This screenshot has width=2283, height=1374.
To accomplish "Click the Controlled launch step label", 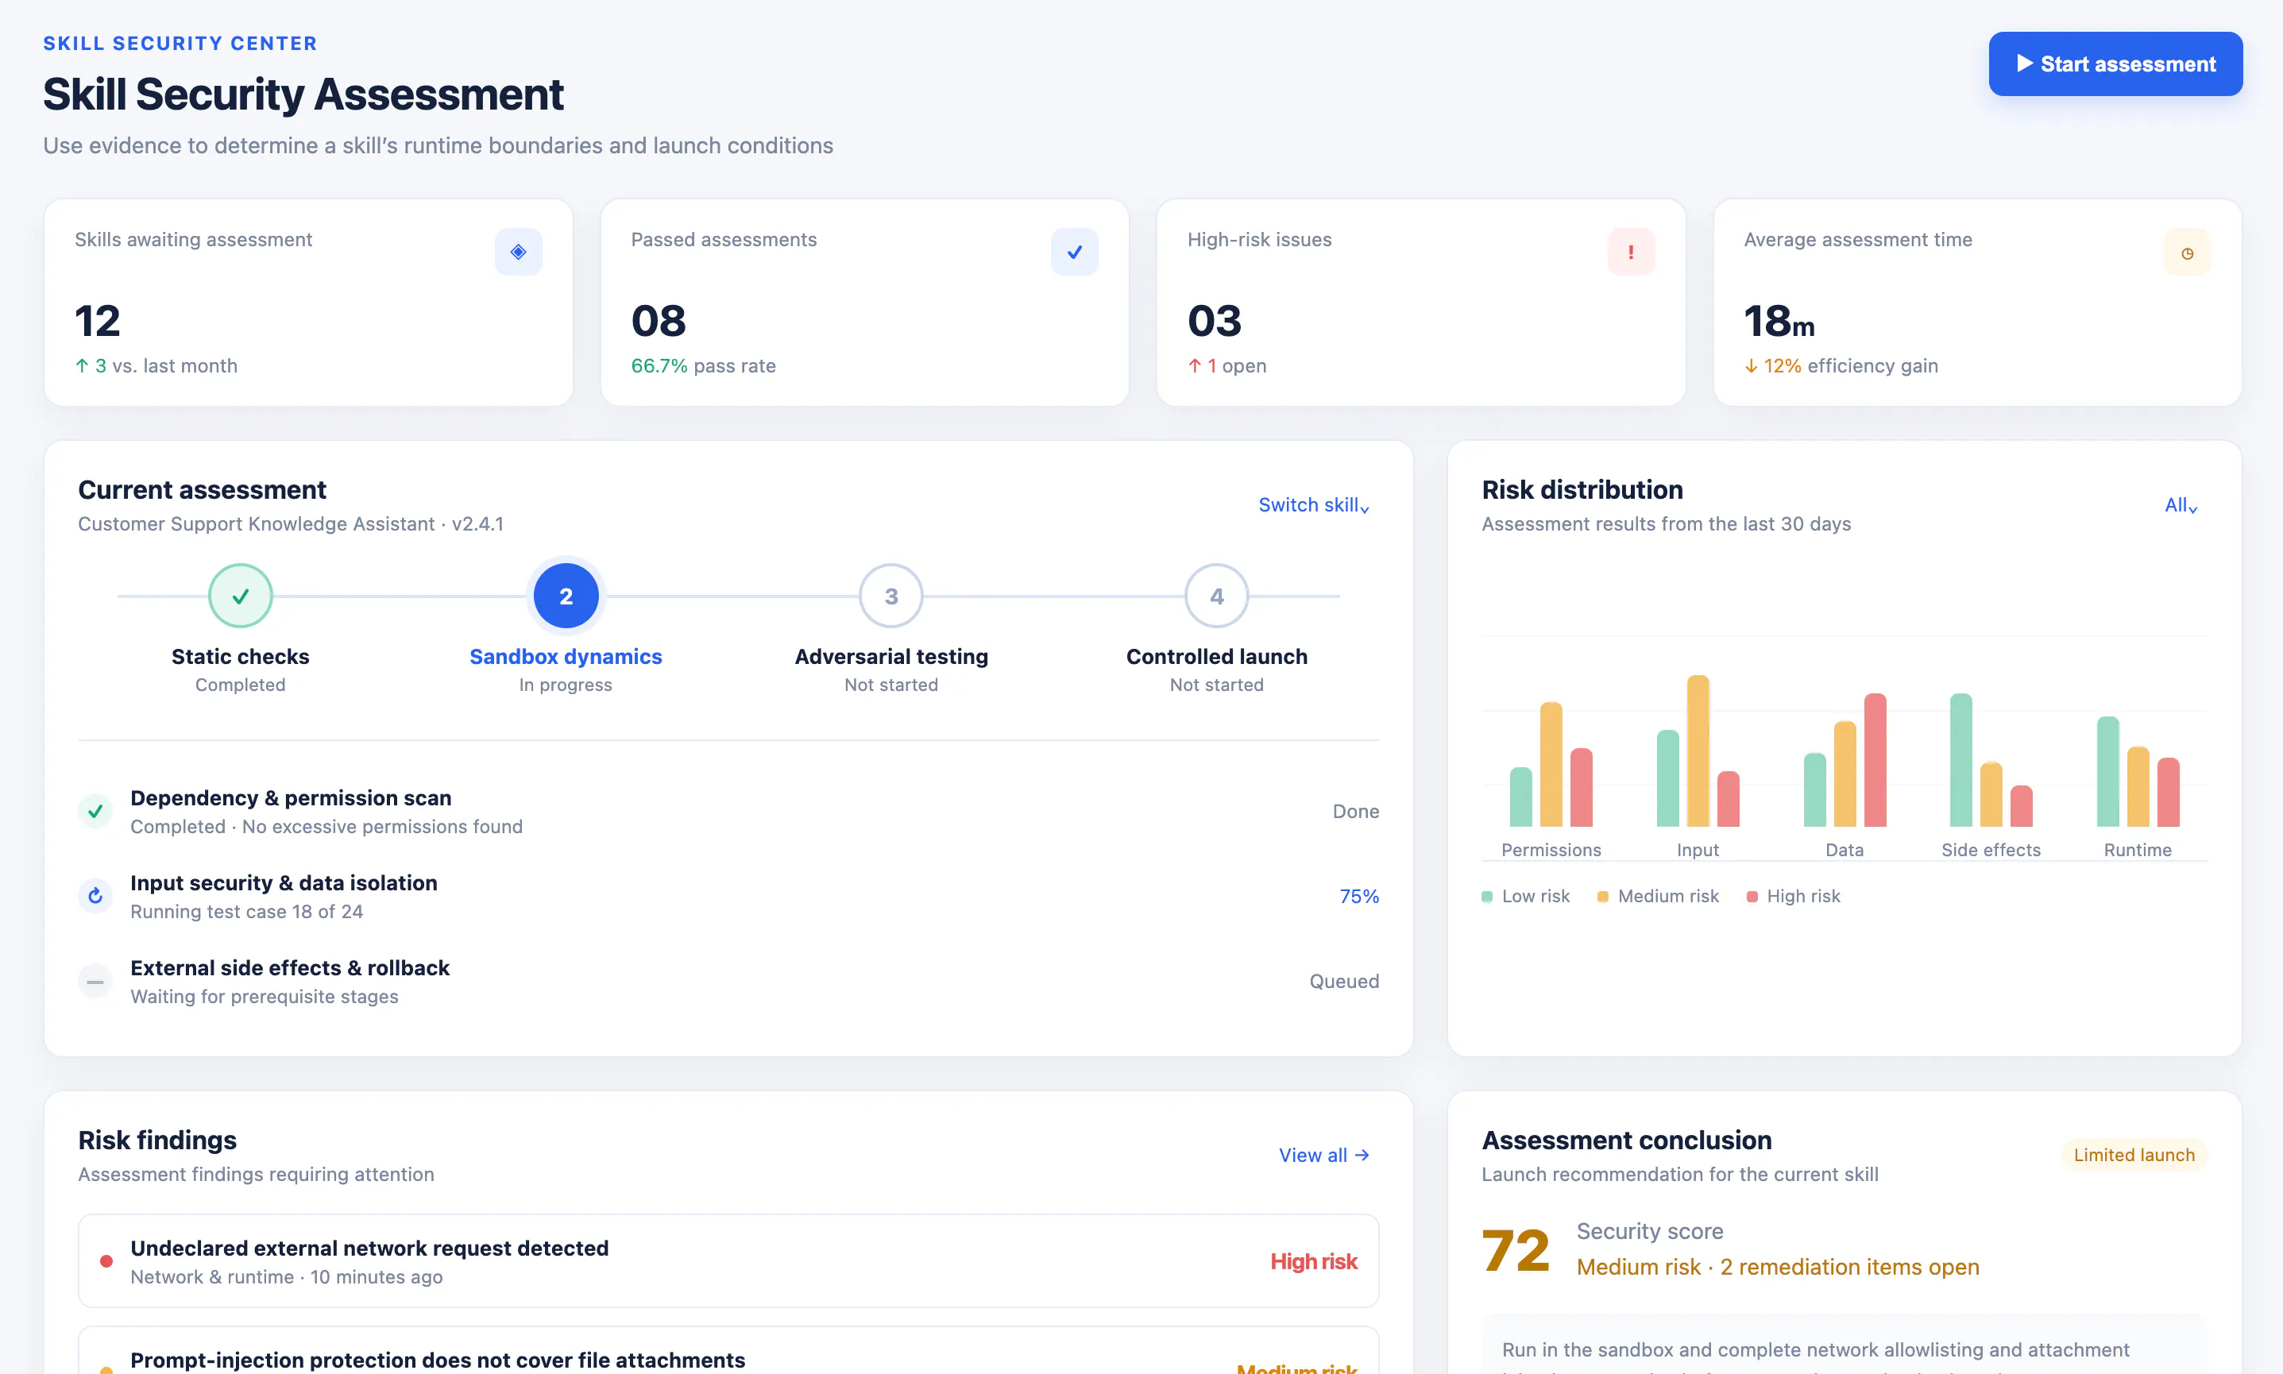I will tap(1216, 657).
